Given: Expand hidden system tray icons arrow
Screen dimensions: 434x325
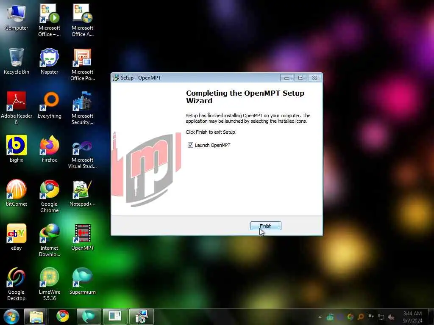Looking at the screenshot, I should click(x=320, y=317).
